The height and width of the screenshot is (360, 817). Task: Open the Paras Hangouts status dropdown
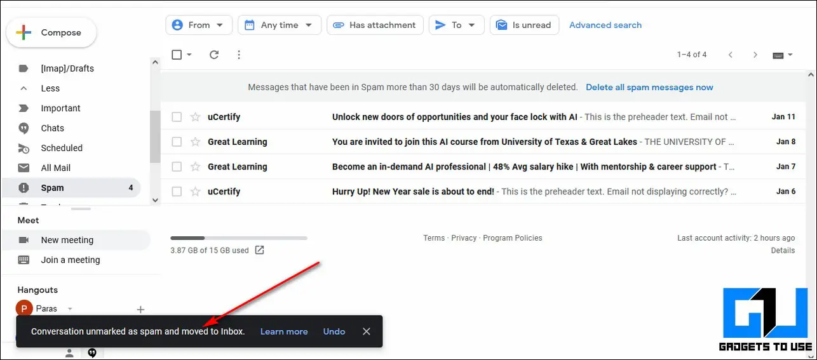pyautogui.click(x=70, y=309)
